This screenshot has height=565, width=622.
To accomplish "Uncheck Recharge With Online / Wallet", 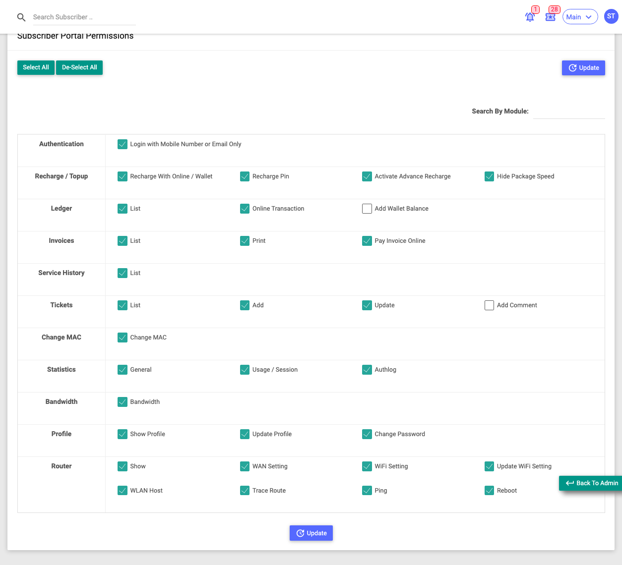I will click(x=123, y=176).
